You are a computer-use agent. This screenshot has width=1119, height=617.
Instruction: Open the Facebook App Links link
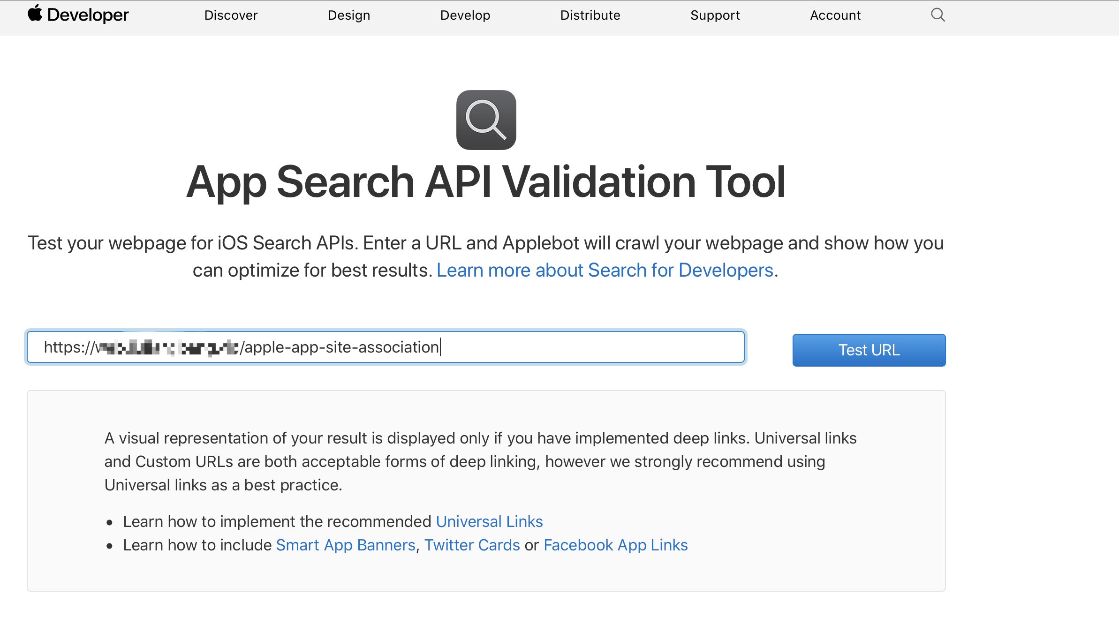pos(615,545)
